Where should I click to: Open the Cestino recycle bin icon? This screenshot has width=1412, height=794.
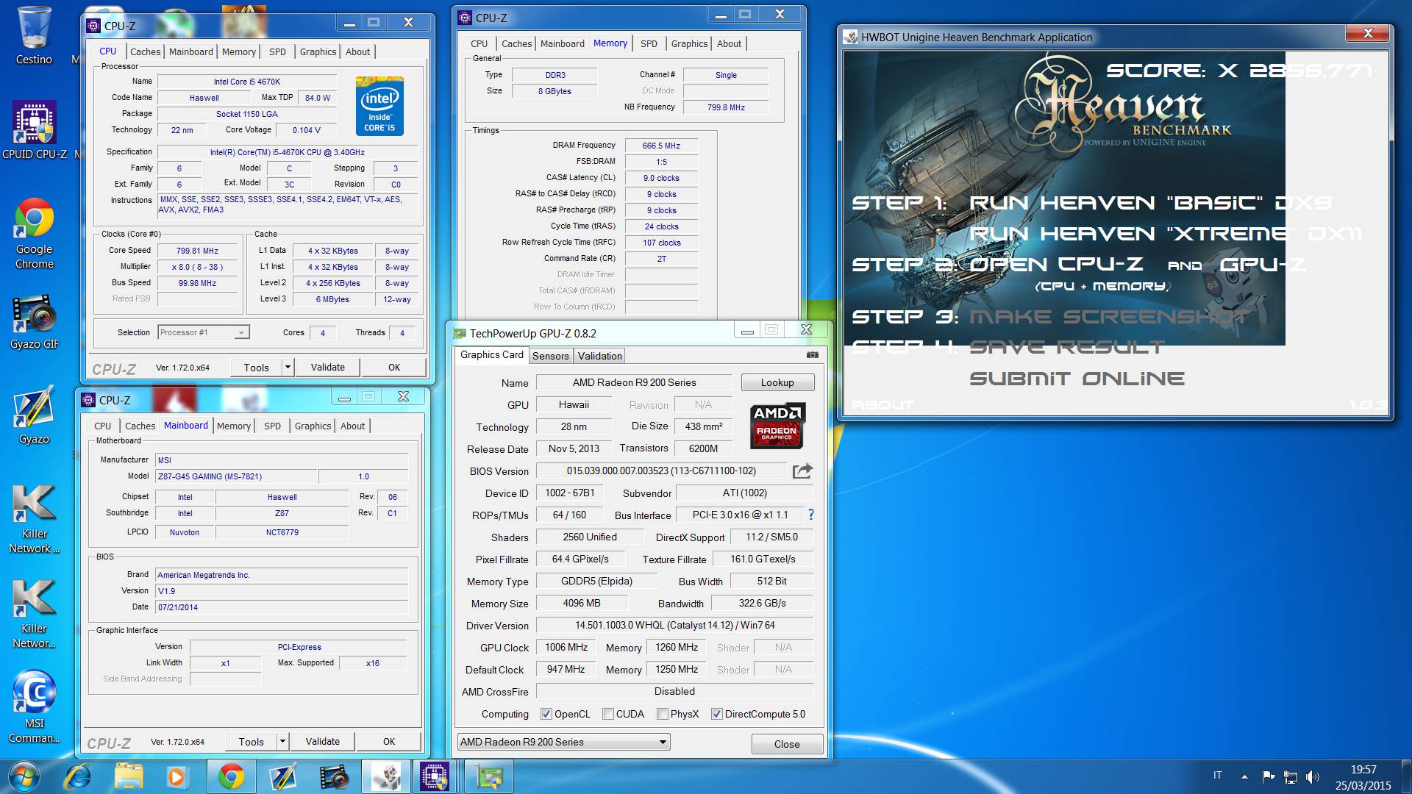[34, 35]
